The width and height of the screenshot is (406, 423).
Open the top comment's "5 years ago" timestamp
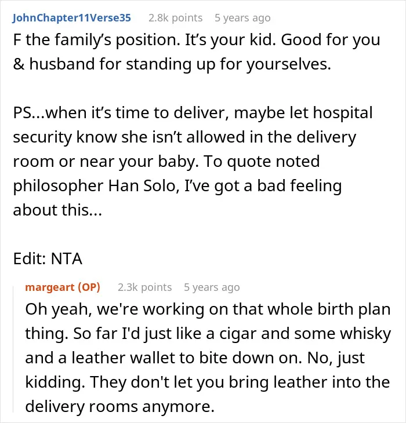coord(242,18)
